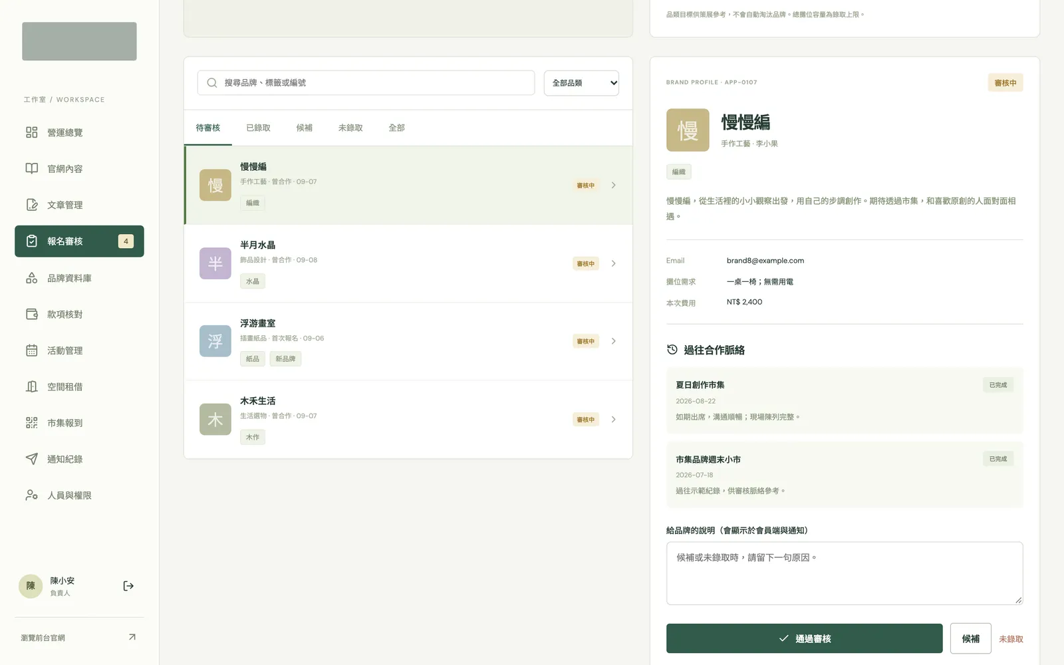Image resolution: width=1064 pixels, height=665 pixels.
Task: Click the 未錄取 reject link
Action: (x=1011, y=639)
